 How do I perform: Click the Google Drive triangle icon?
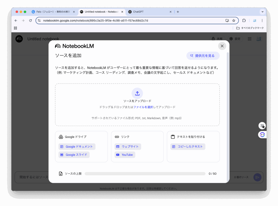click(61, 137)
